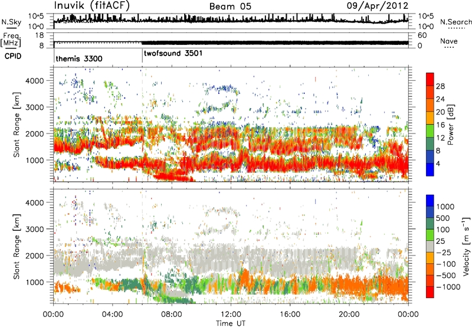Image resolution: width=472 pixels, height=327 pixels.
Task: Click the red bottom of velocity color bar
Action: point(430,292)
